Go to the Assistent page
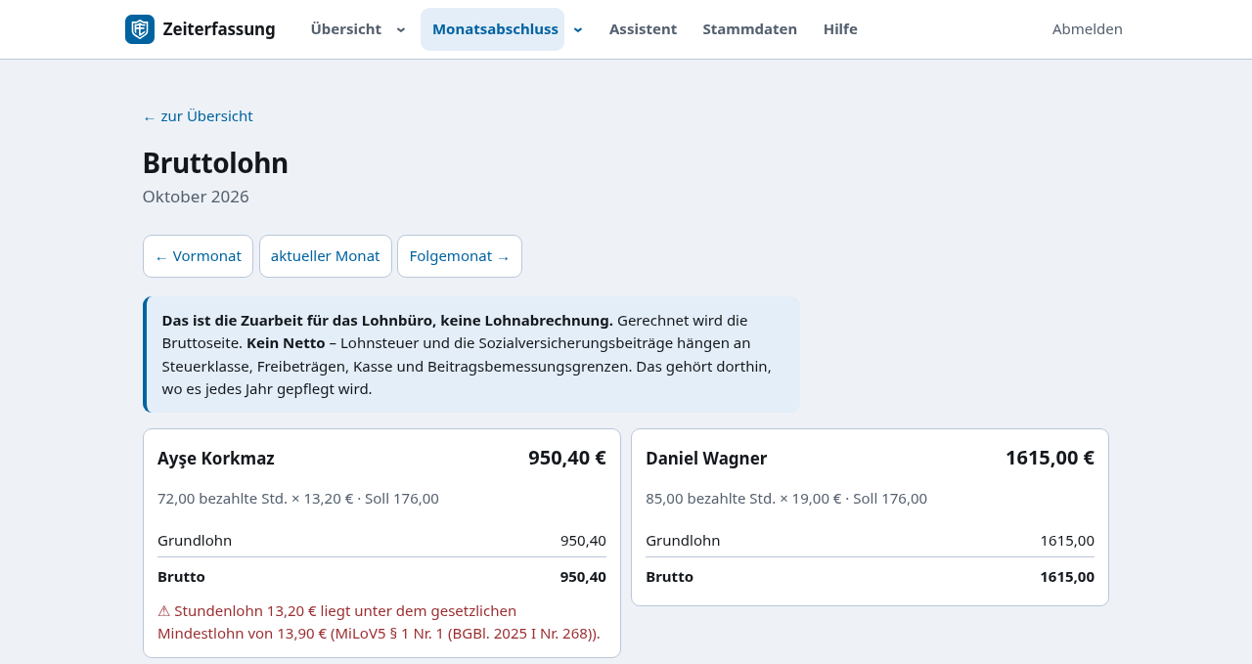 pyautogui.click(x=643, y=29)
